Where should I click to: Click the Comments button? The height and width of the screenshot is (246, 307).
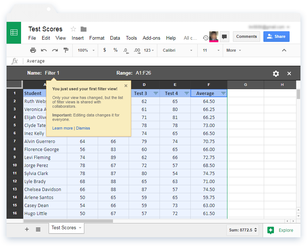click(246, 36)
